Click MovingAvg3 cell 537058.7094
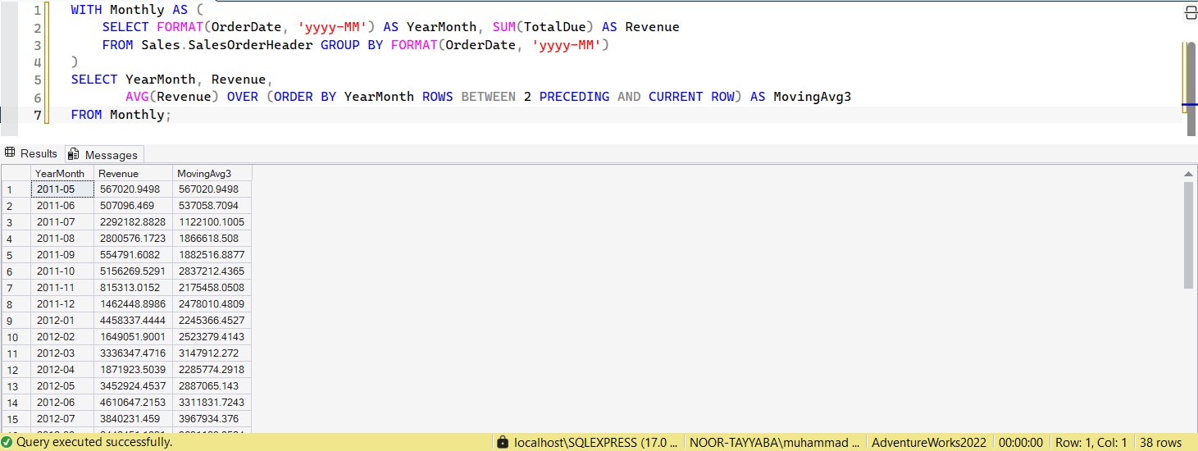 [212, 206]
